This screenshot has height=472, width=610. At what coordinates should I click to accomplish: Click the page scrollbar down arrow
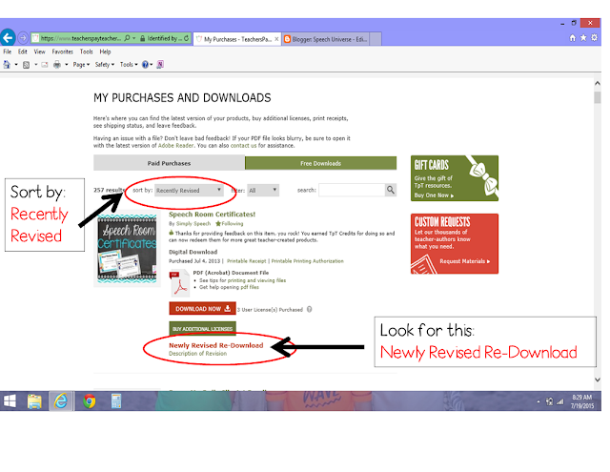(x=598, y=380)
